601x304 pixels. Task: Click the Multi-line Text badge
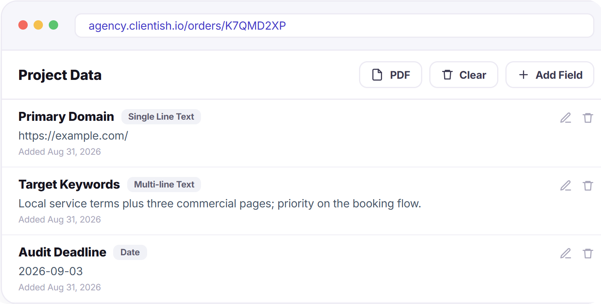pos(164,185)
